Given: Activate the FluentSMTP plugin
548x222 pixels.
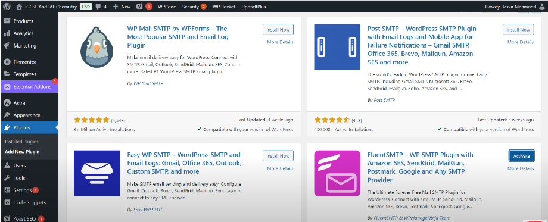Looking at the screenshot, I should pyautogui.click(x=521, y=156).
